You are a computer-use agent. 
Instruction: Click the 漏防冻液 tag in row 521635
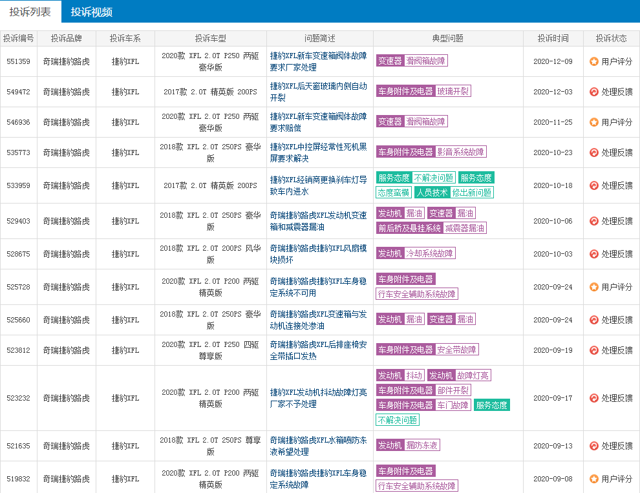pos(422,445)
